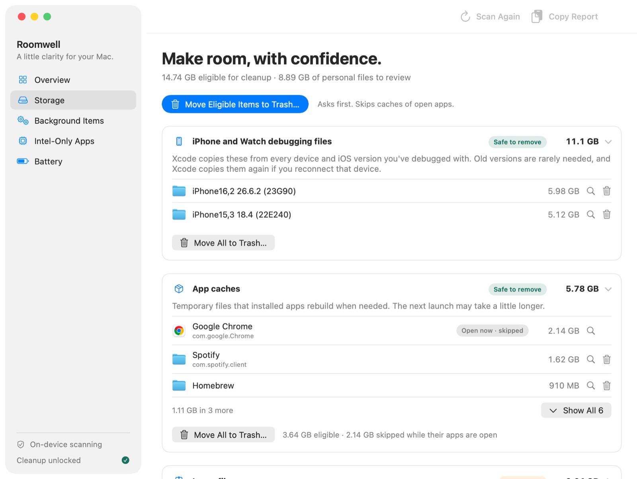
Task: Trash the Spotify cache
Action: [607, 360]
